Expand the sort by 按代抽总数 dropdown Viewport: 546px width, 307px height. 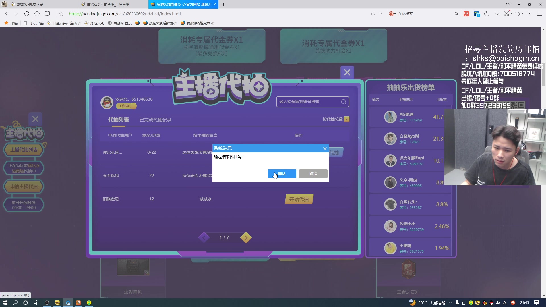coord(347,119)
